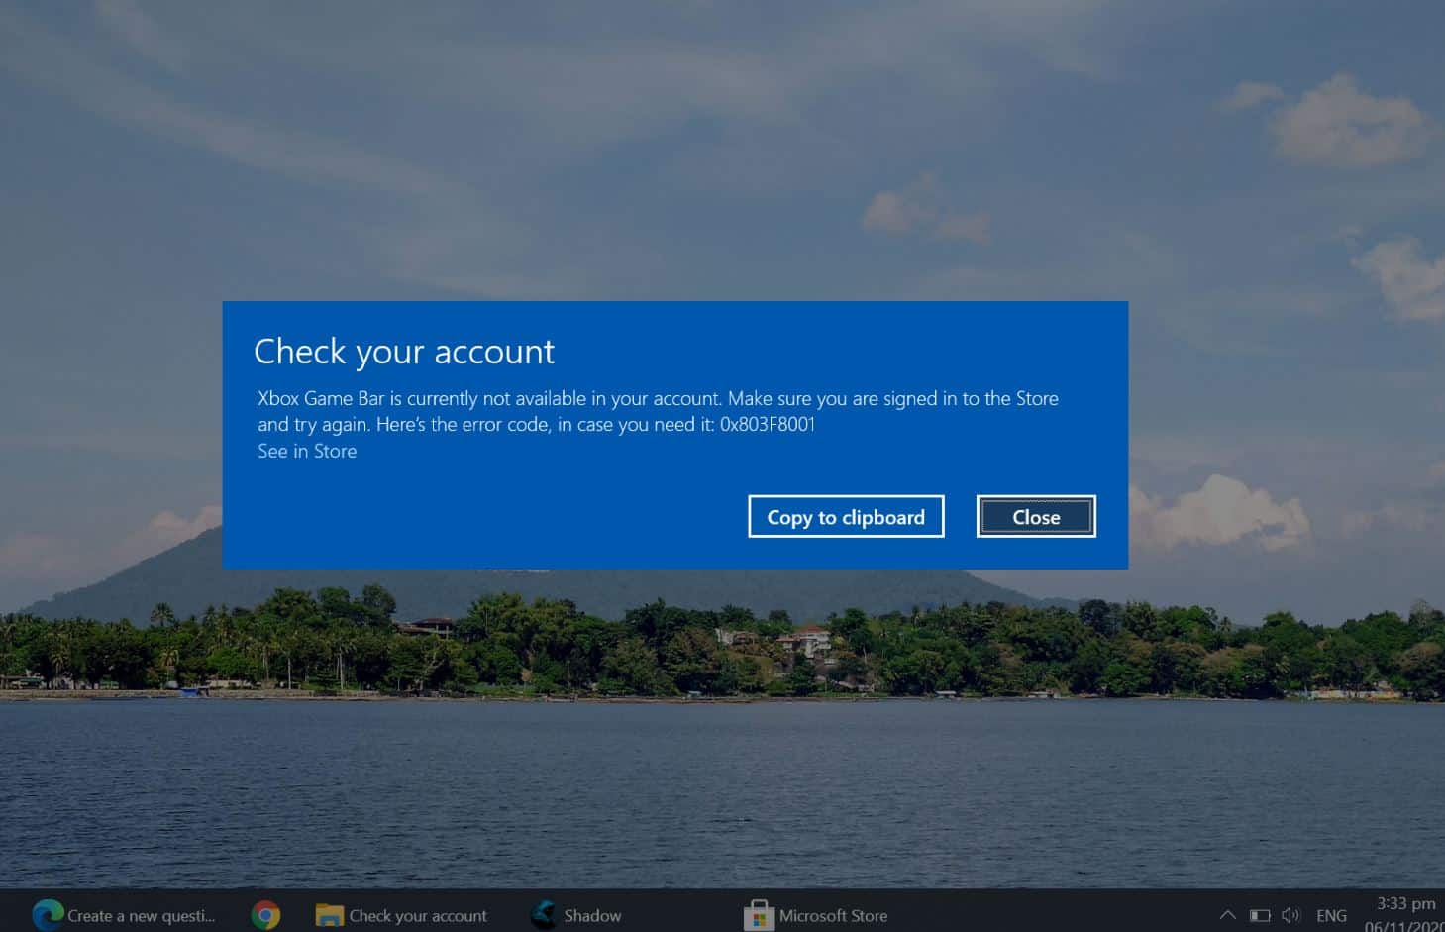Switch ENG input language indicator

tap(1331, 916)
